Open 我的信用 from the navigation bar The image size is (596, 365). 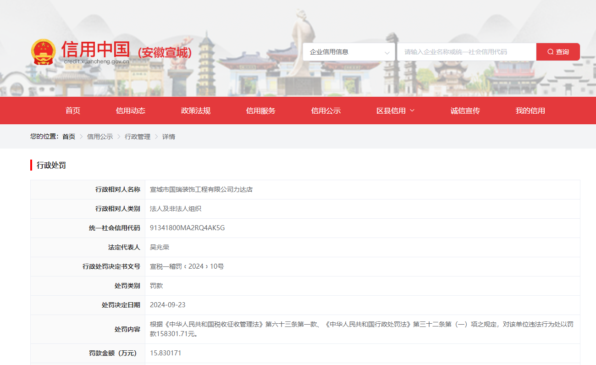530,110
